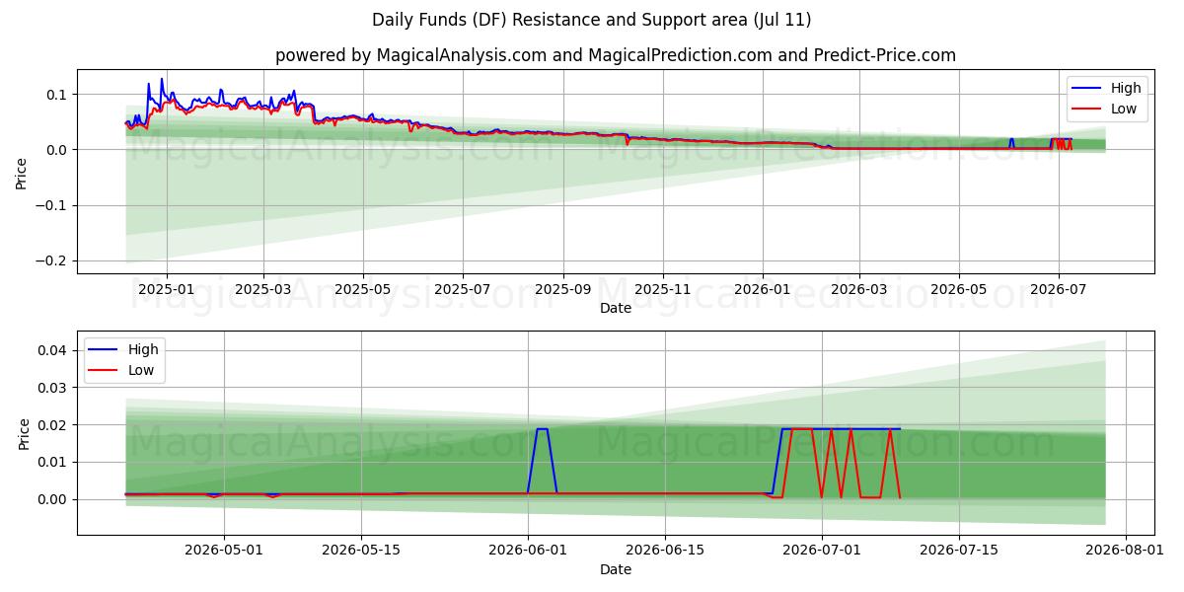
Task: Click the '2025-09' x-axis label
Action: pos(563,289)
